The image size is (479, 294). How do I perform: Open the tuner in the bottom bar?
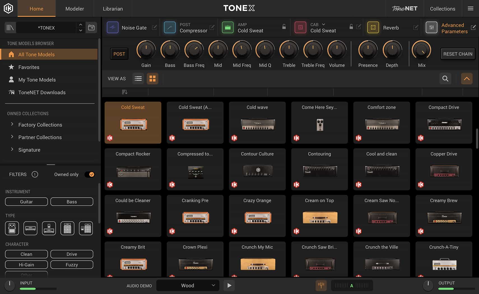pyautogui.click(x=321, y=285)
